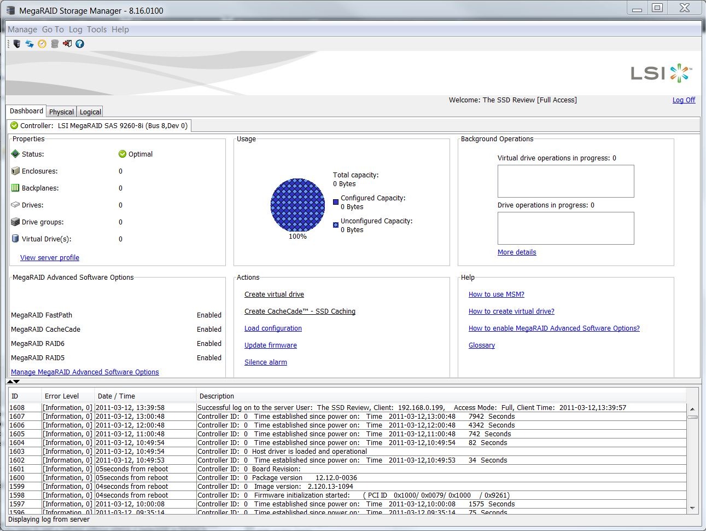The height and width of the screenshot is (531, 706).
Task: Click Load configuration link
Action: tap(273, 328)
